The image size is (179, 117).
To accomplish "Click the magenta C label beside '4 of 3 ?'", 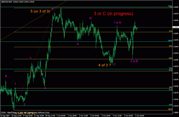I will tap(115, 64).
